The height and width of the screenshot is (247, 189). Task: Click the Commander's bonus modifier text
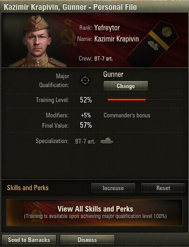pos(127,115)
